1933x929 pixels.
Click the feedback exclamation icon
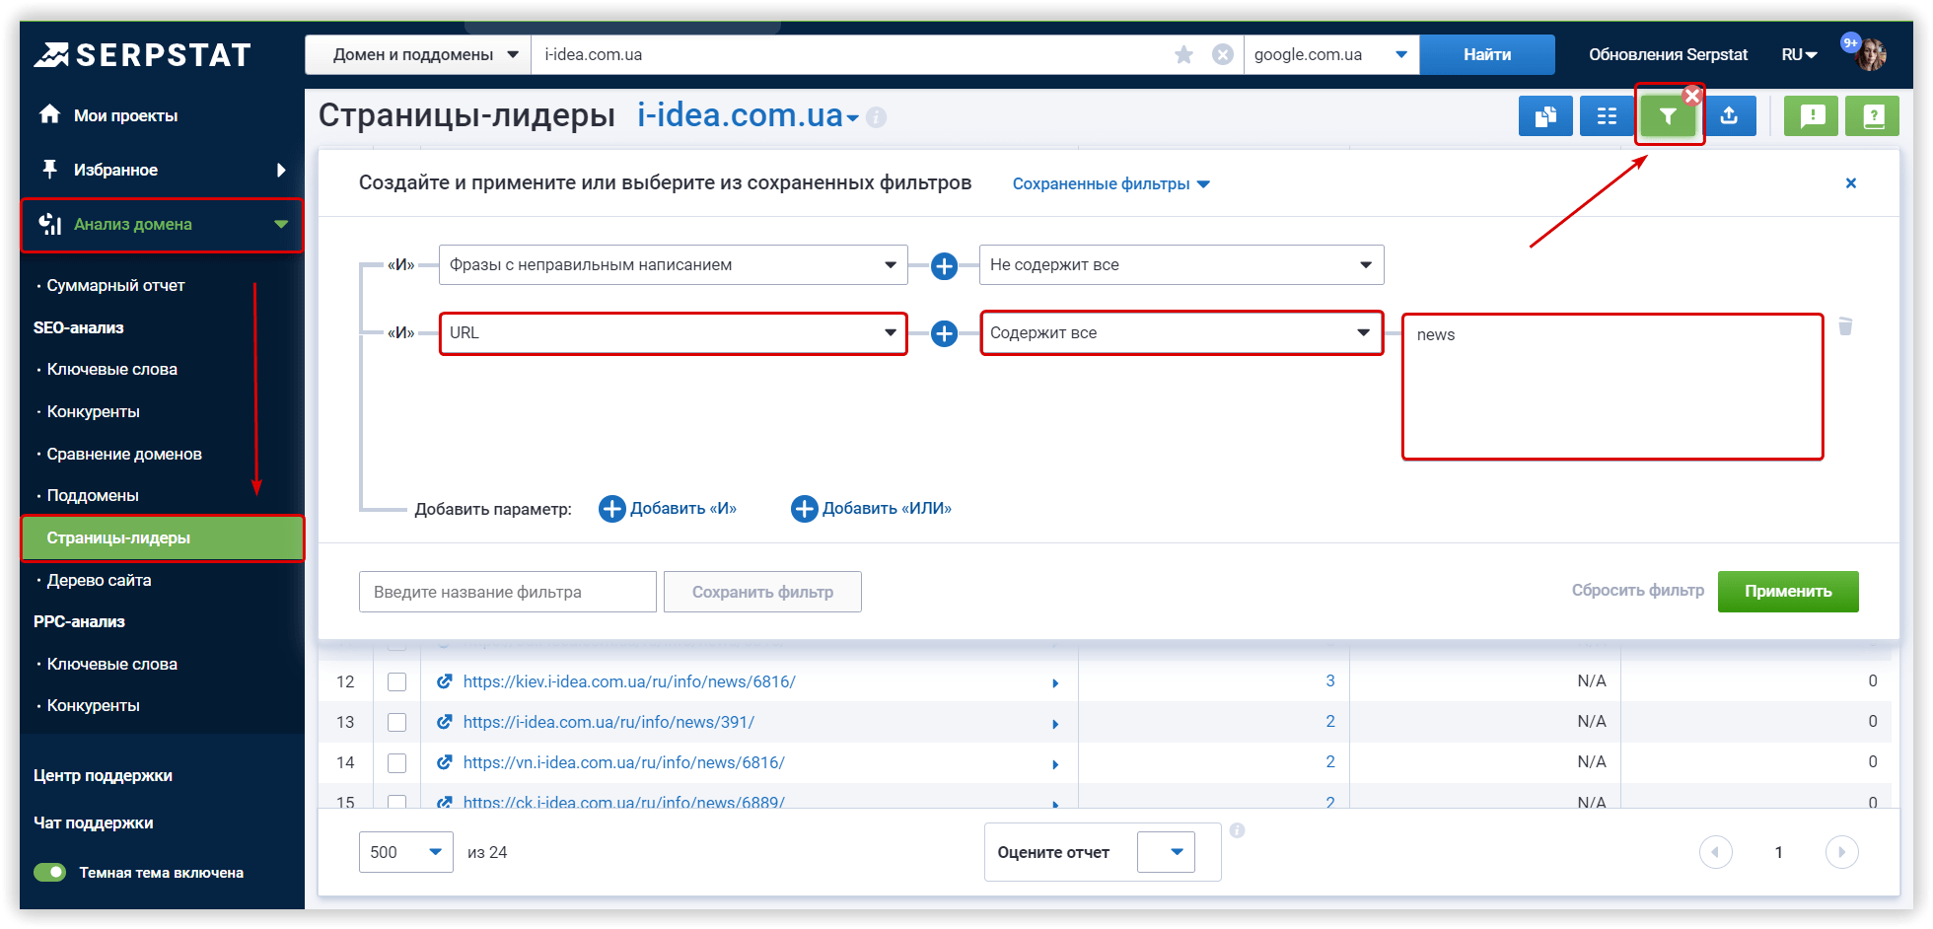click(1811, 116)
